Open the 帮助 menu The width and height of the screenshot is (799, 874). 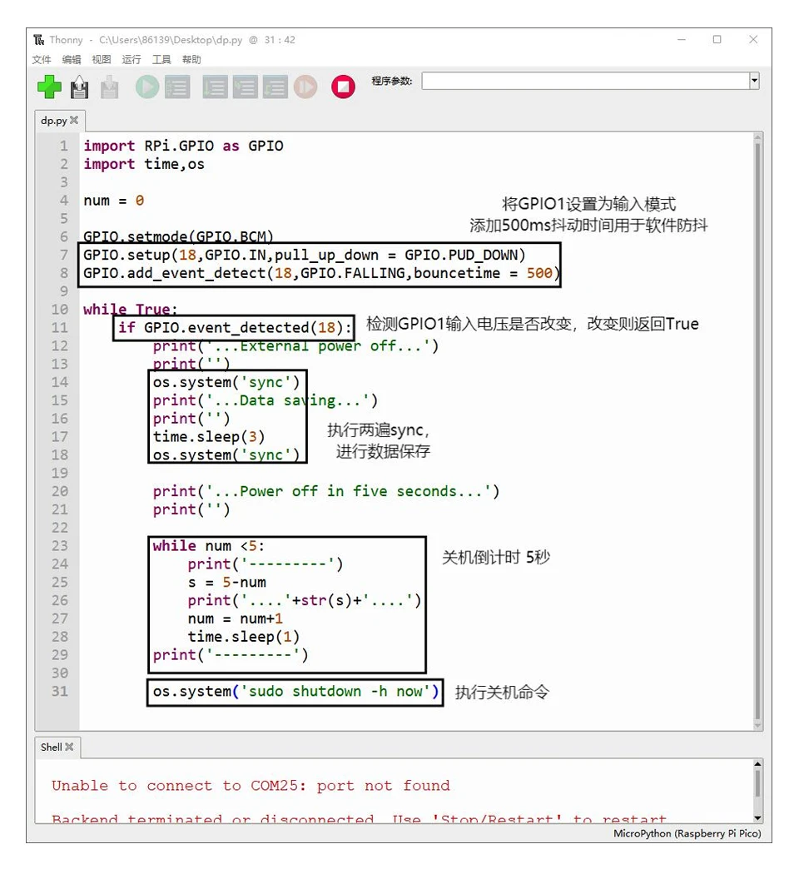(191, 60)
